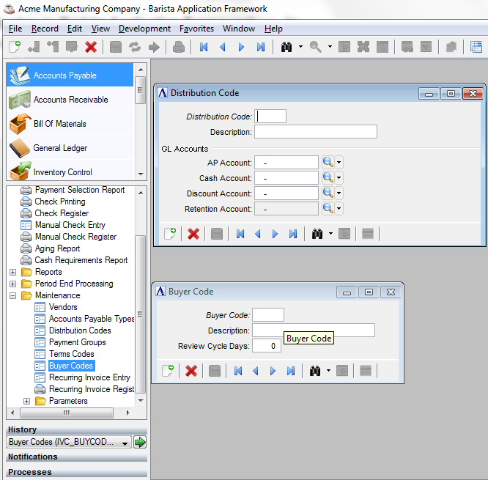Image resolution: width=488 pixels, height=480 pixels.
Task: Click new record icon in Distribution Code window
Action: 170,234
